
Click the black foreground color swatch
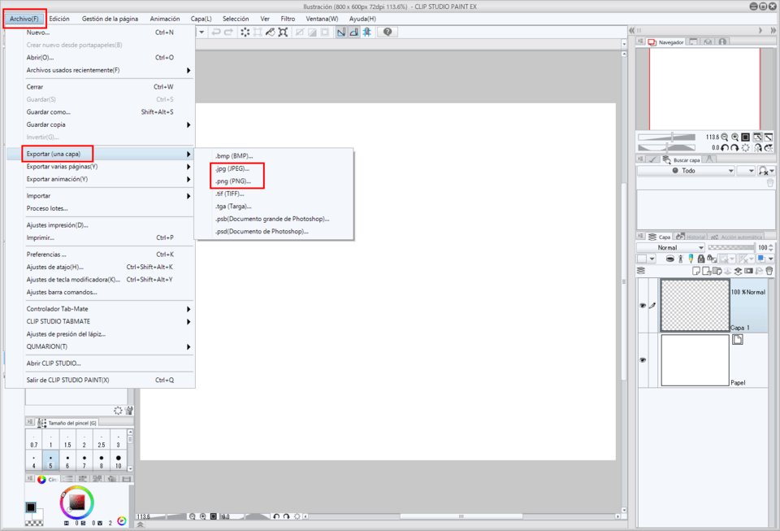[x=31, y=507]
